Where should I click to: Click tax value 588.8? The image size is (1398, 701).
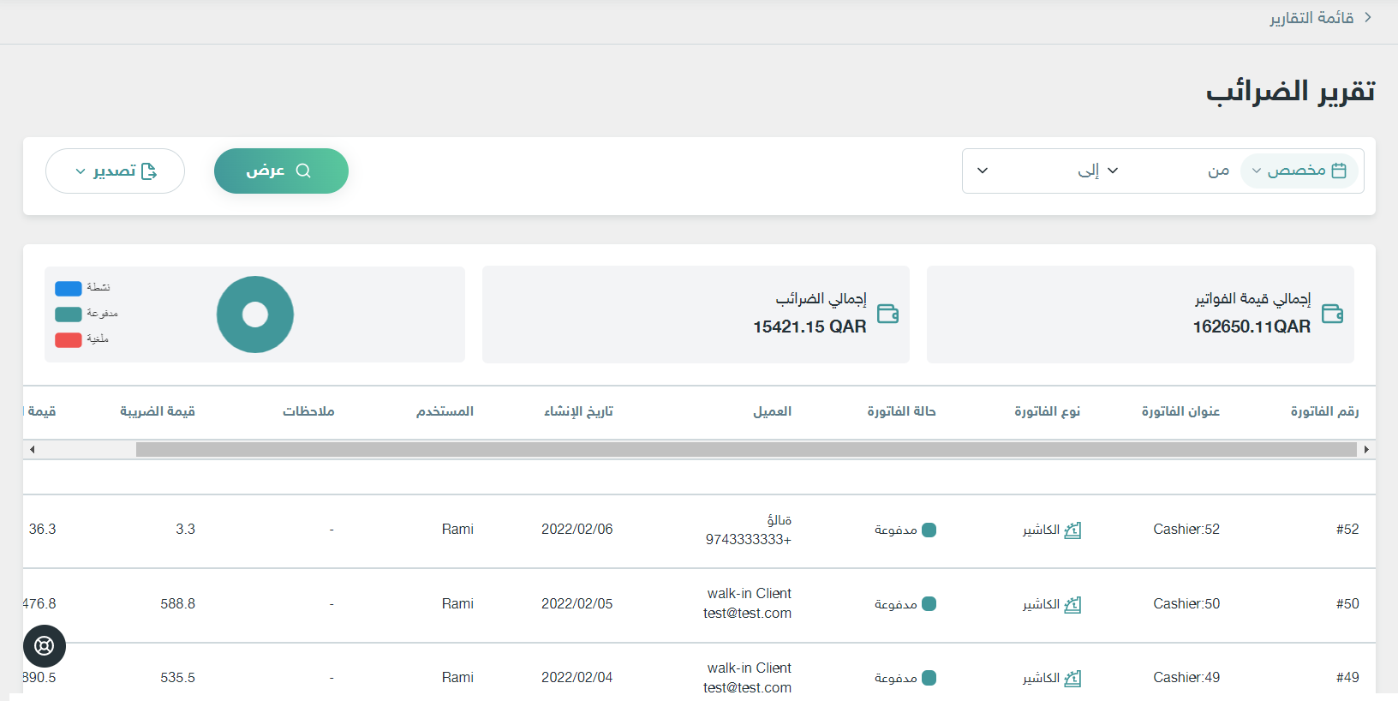click(x=178, y=604)
